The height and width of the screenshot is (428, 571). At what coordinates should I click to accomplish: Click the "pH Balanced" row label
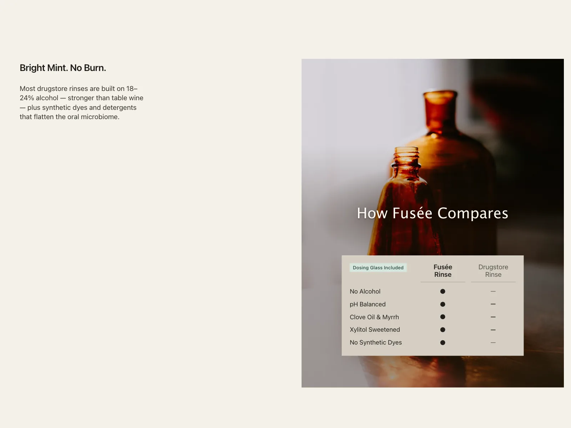[368, 304]
